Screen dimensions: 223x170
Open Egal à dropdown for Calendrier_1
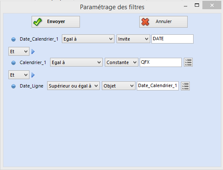(76, 62)
